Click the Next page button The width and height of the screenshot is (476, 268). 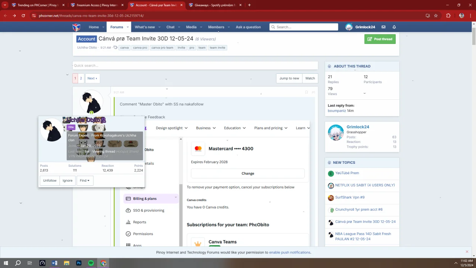92,78
